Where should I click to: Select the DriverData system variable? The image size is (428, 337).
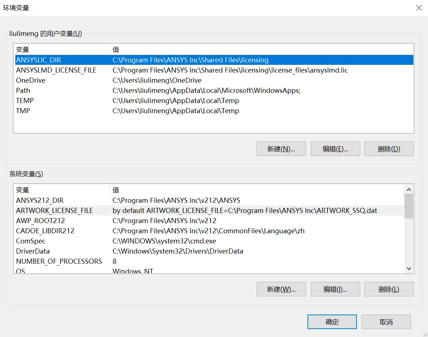[x=209, y=251]
